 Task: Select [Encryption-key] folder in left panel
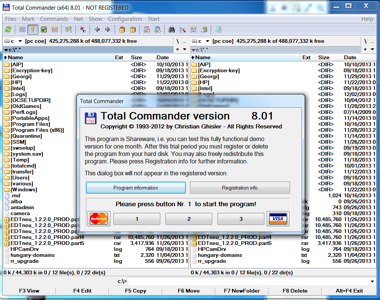coord(31,71)
